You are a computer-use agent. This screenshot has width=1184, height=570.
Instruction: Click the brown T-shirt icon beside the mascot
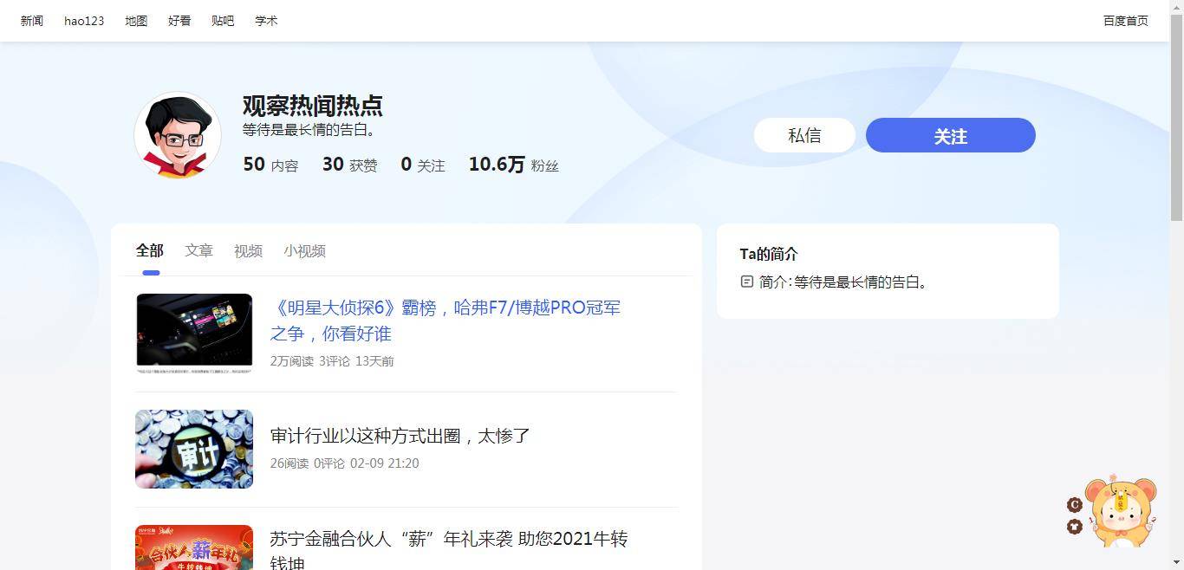1075,526
